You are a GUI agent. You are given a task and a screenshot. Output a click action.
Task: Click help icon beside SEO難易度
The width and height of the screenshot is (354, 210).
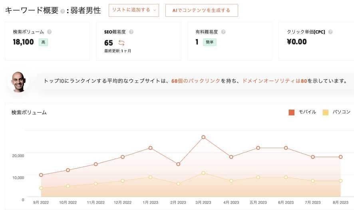(x=131, y=32)
